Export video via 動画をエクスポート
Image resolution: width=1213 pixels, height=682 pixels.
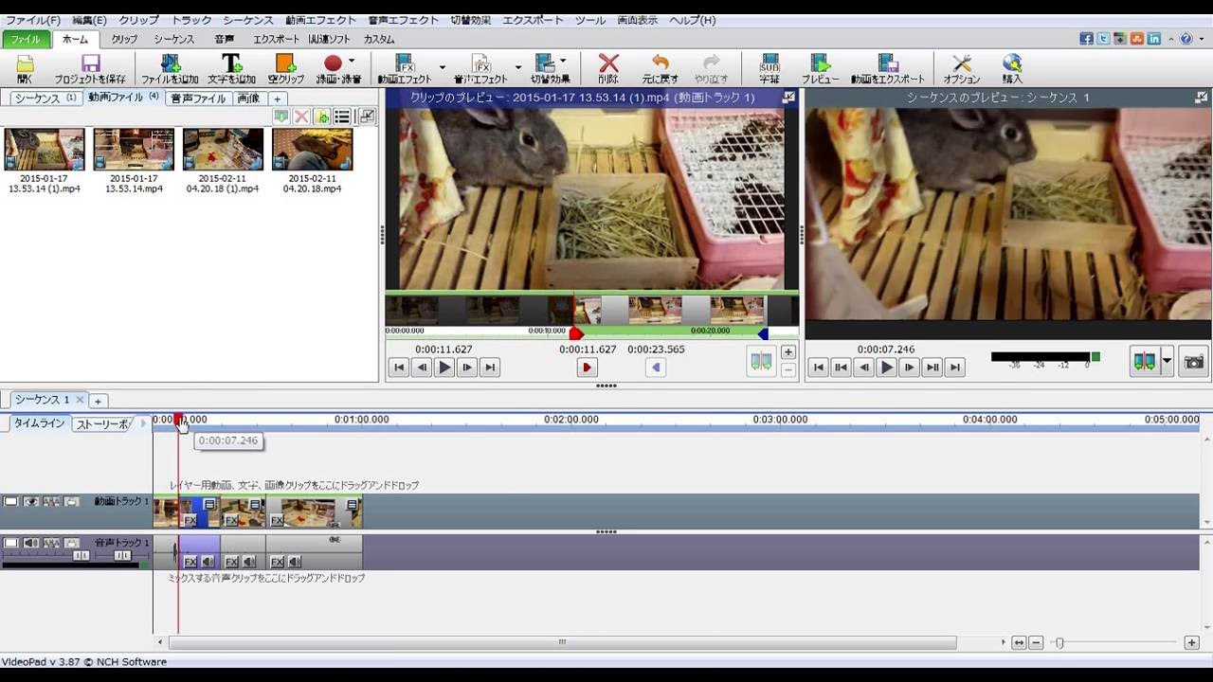(888, 69)
